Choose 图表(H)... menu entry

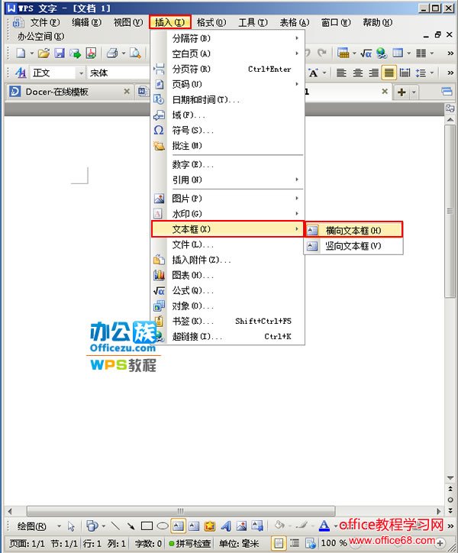tap(227, 275)
